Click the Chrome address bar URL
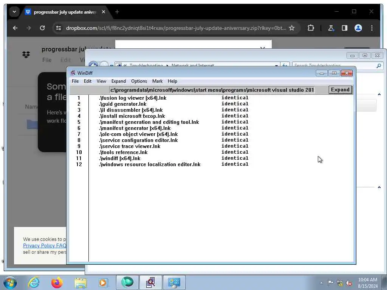Image resolution: width=387 pixels, height=290 pixels. pos(176,28)
